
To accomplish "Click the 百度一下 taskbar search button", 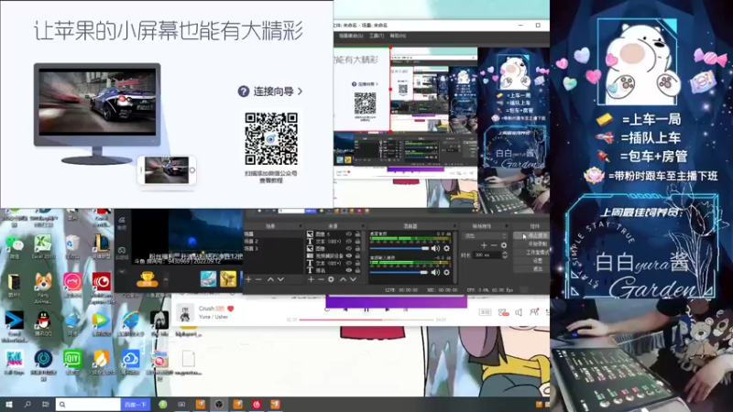I will click(x=136, y=404).
